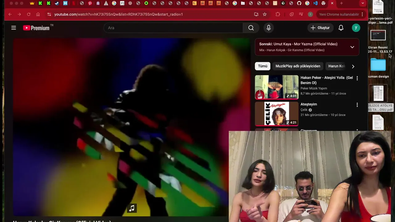Open the YouTube hamburger guide menu
Screen dimensions: 395x222
click(x=14, y=28)
